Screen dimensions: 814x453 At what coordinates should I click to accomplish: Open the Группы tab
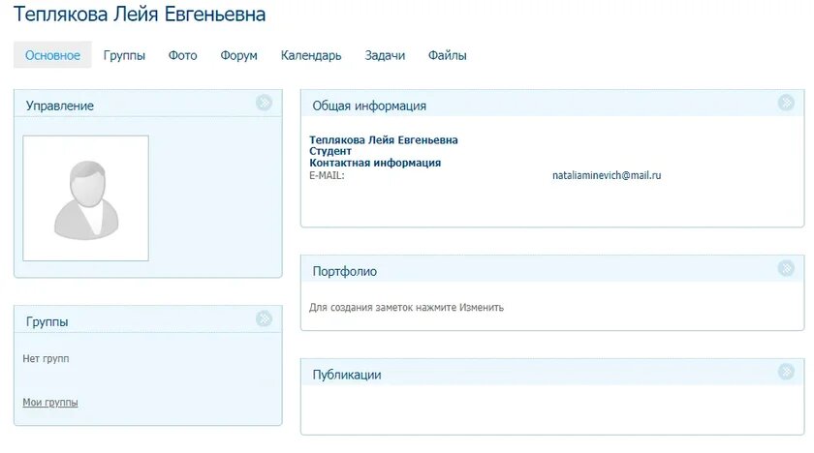(x=124, y=55)
